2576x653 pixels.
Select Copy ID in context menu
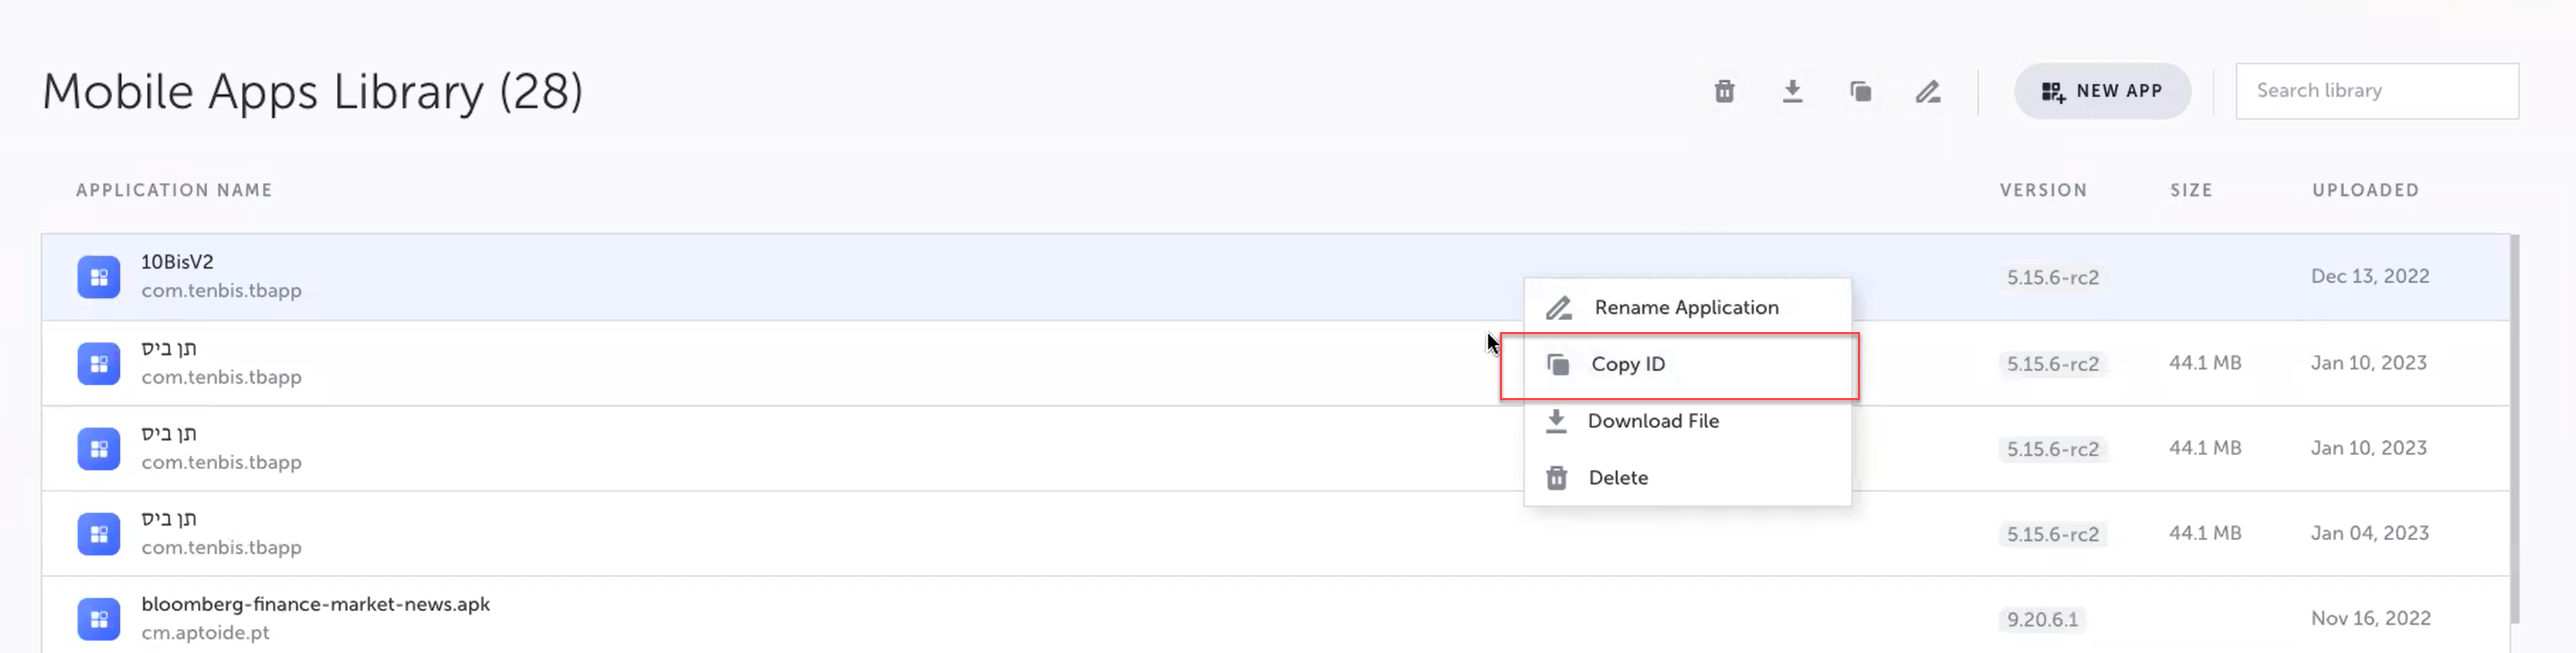pyautogui.click(x=1628, y=365)
